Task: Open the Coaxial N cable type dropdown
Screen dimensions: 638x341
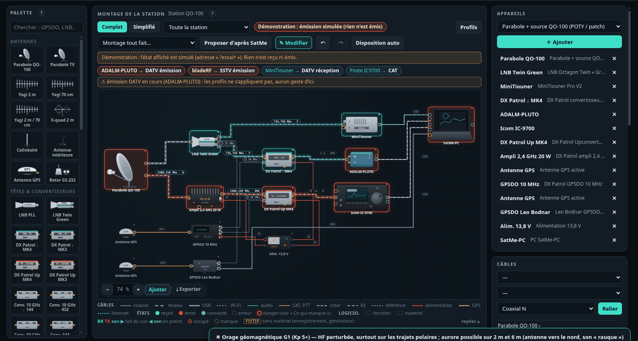Action: pos(545,309)
